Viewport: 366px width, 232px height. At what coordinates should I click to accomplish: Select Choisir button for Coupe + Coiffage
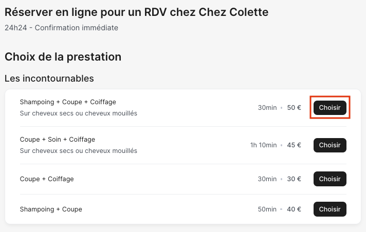330,179
